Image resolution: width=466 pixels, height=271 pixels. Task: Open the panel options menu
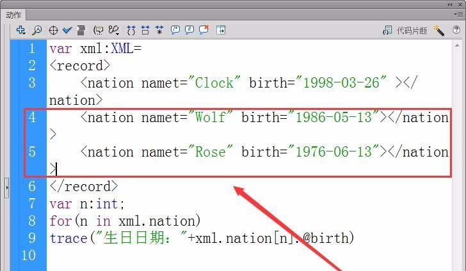click(458, 14)
